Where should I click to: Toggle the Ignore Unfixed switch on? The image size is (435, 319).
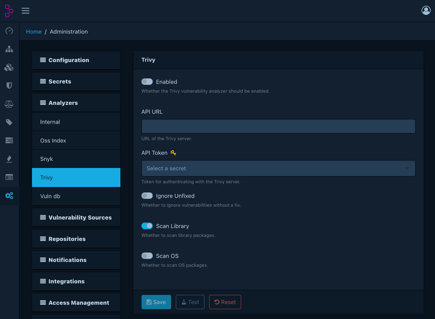click(147, 195)
